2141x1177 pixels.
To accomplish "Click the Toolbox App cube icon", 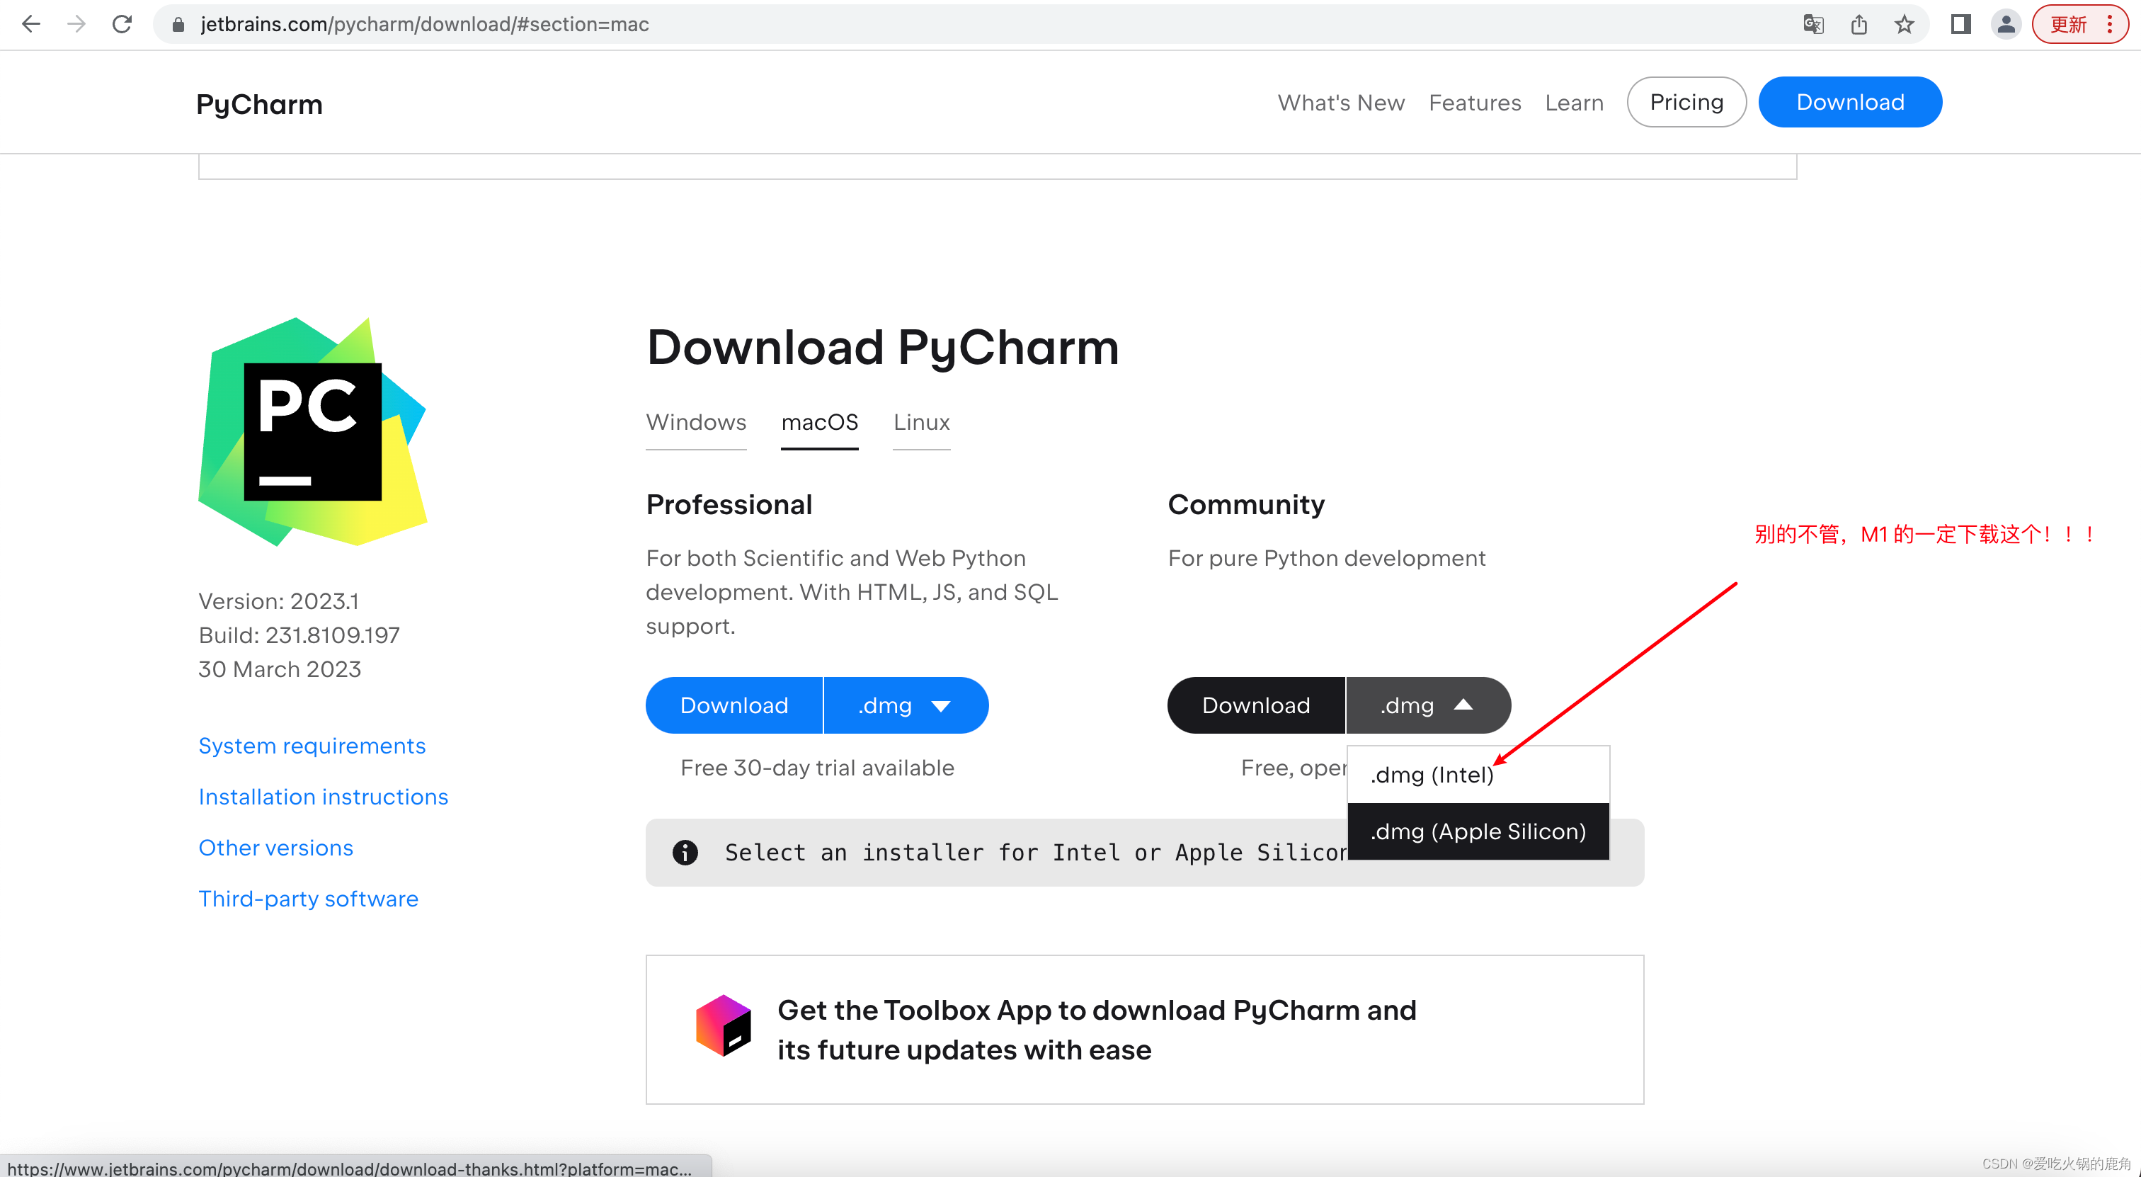I will tap(722, 1025).
